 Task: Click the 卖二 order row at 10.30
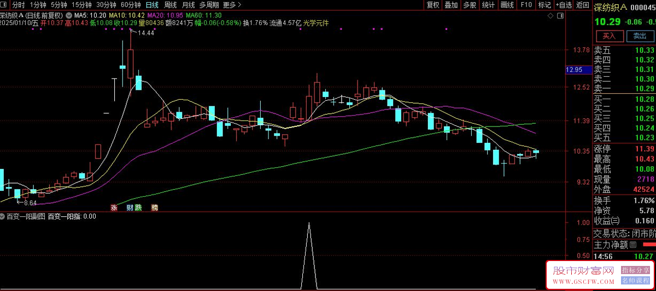(x=624, y=79)
